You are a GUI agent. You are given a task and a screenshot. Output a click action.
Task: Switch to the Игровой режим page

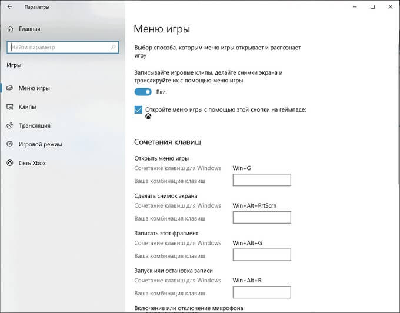pyautogui.click(x=41, y=144)
